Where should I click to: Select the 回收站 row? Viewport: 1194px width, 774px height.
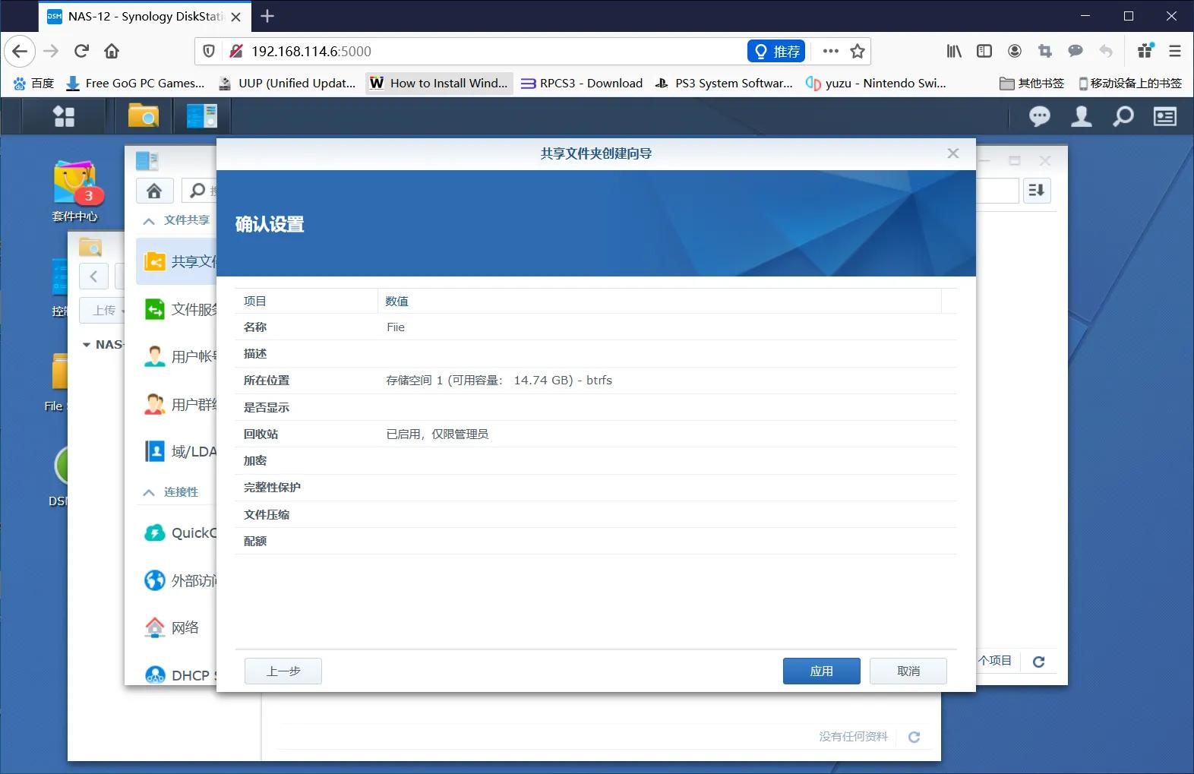pos(595,434)
